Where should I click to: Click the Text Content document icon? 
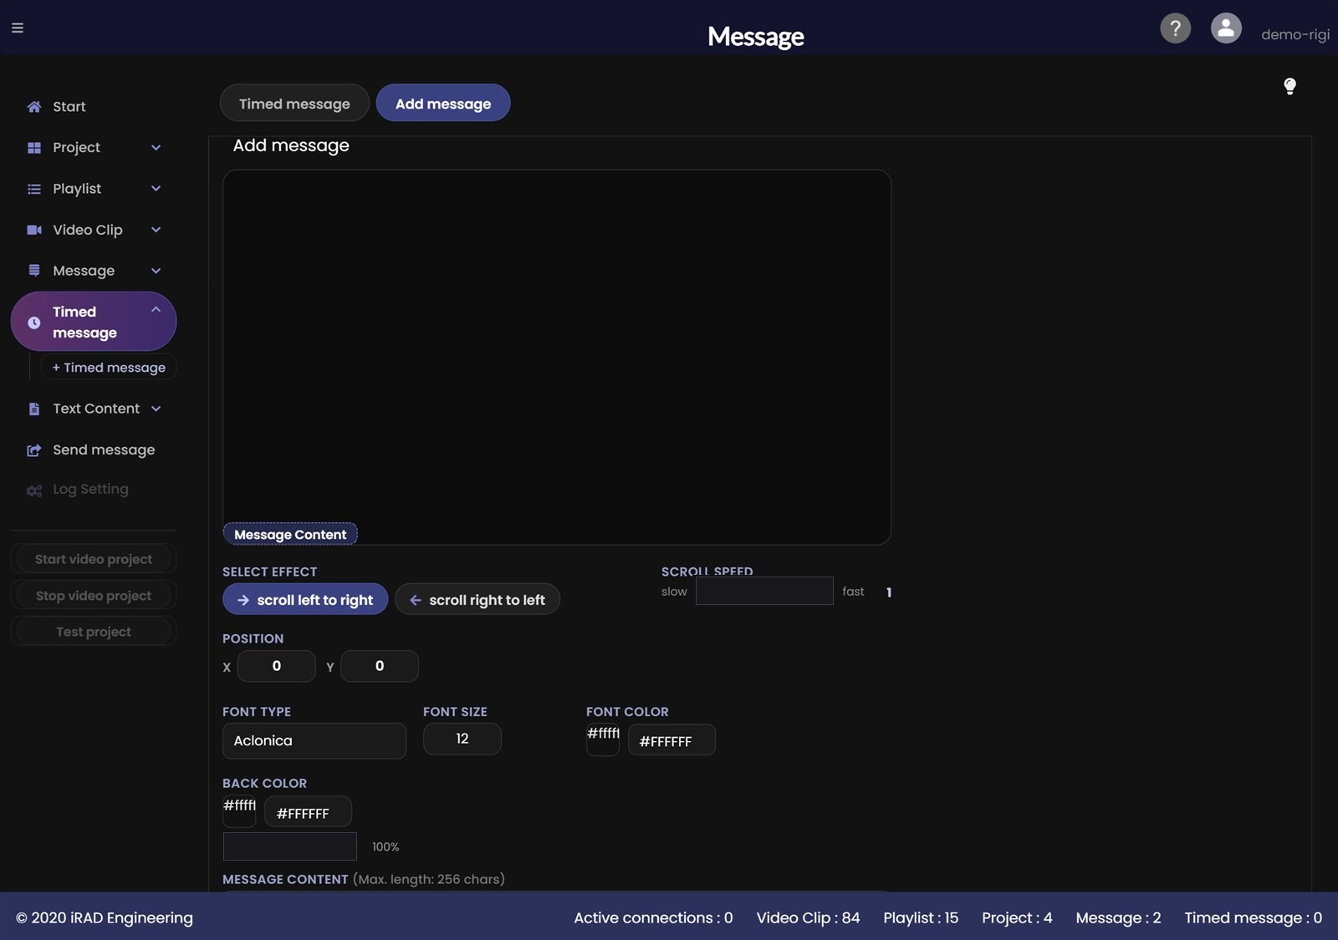pos(34,409)
